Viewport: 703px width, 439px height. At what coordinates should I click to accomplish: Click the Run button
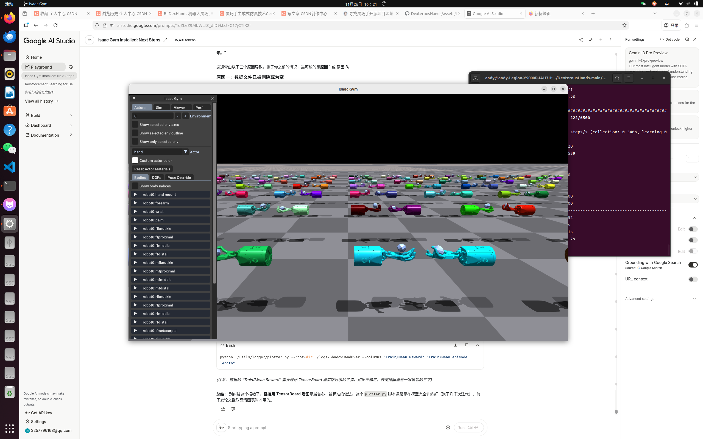point(468,427)
